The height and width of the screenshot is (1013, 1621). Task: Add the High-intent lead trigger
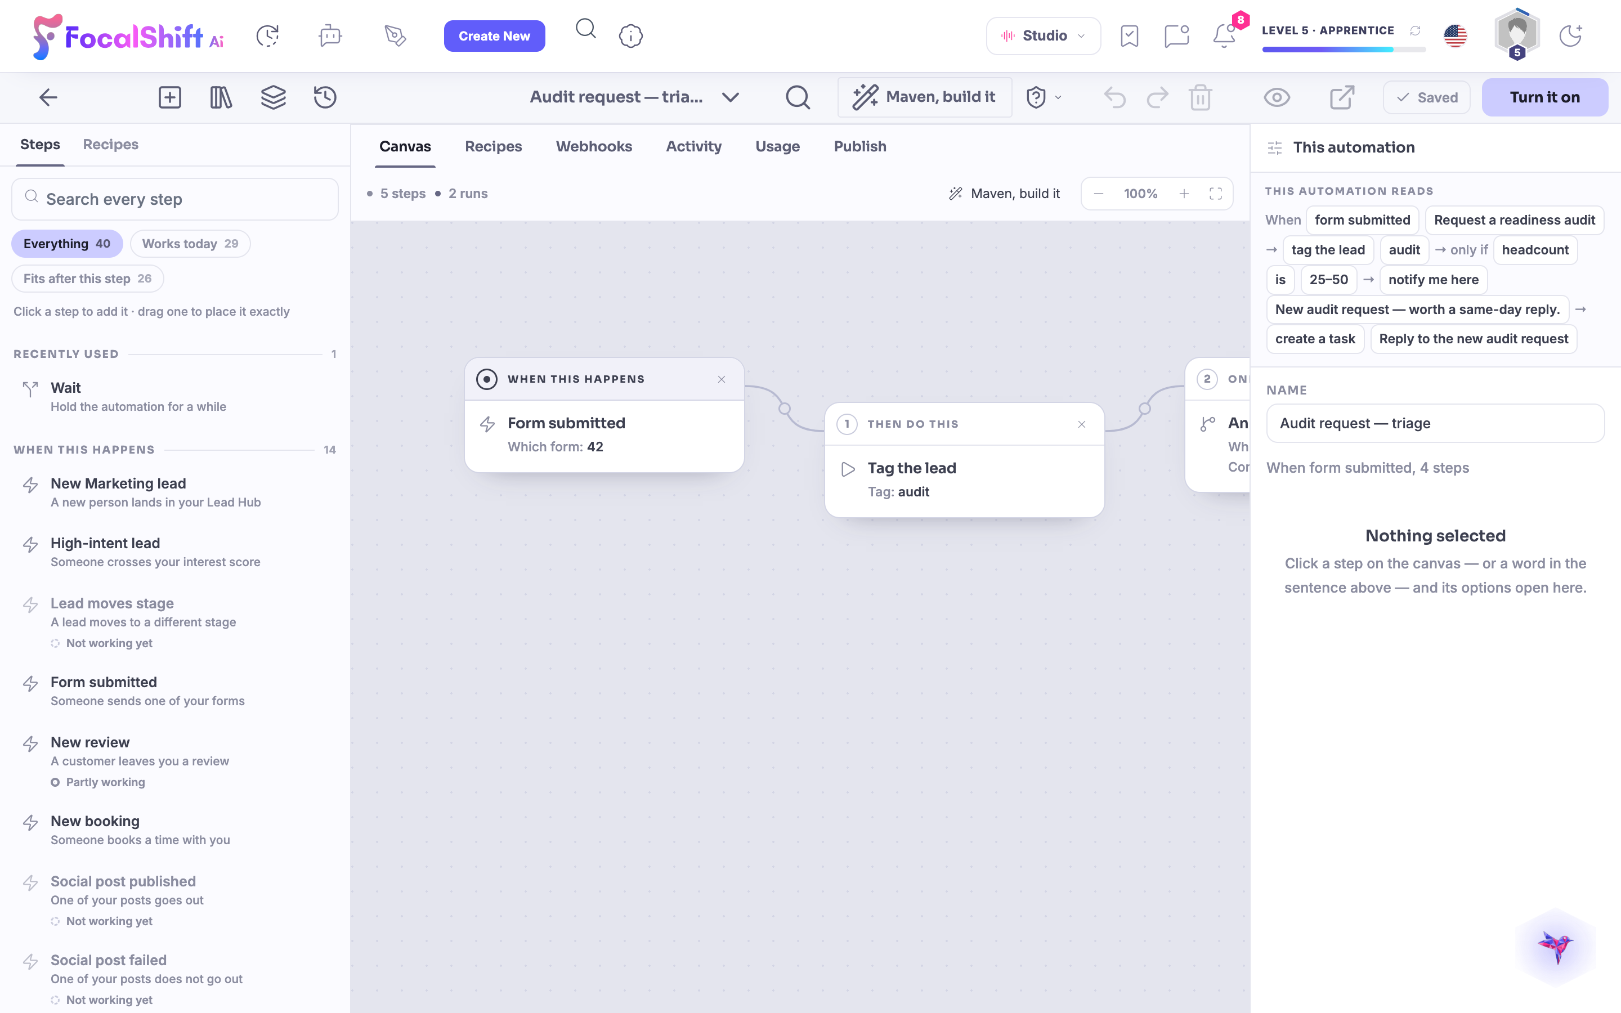pyautogui.click(x=175, y=552)
